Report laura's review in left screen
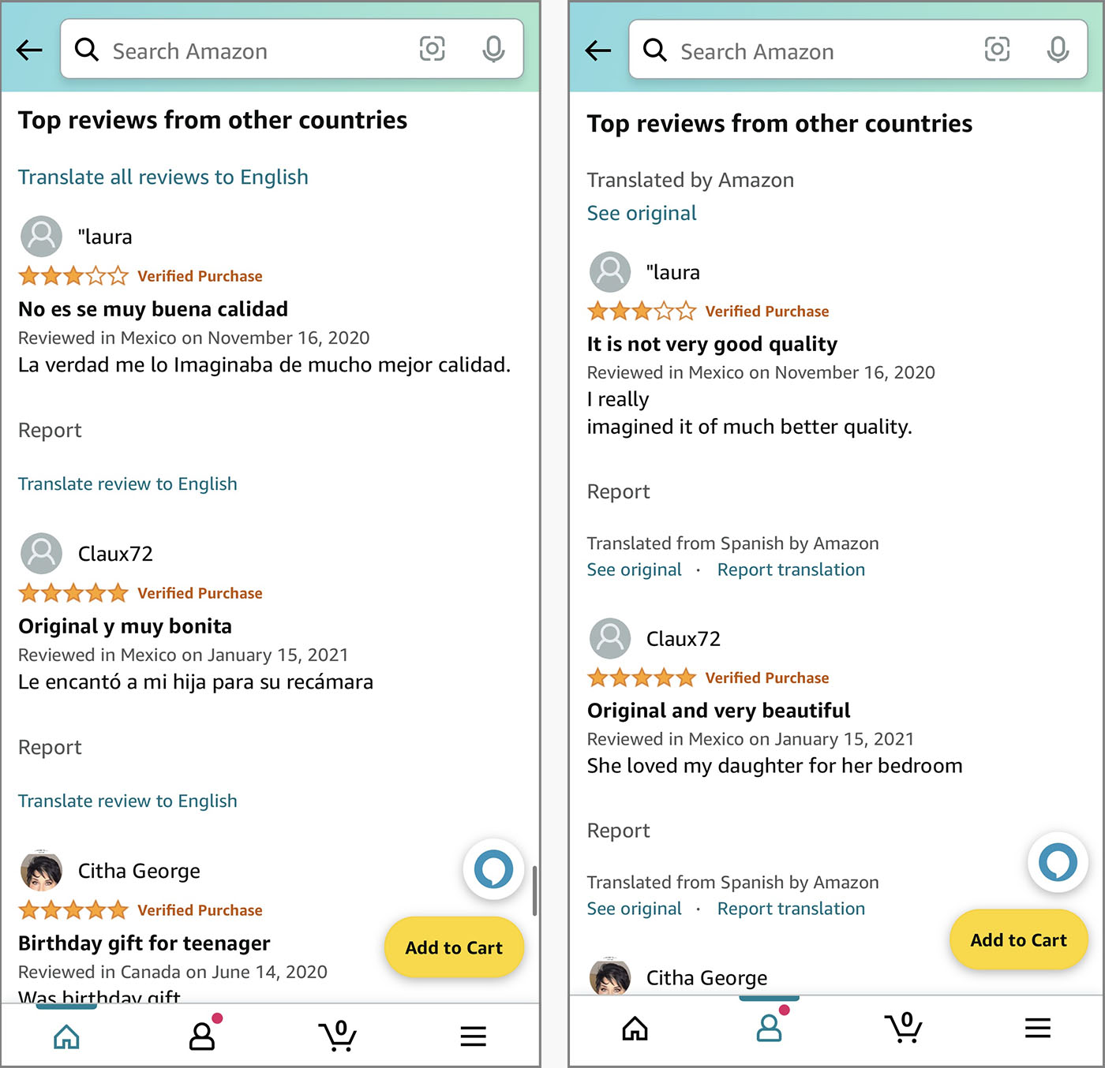This screenshot has width=1105, height=1068. [x=50, y=430]
